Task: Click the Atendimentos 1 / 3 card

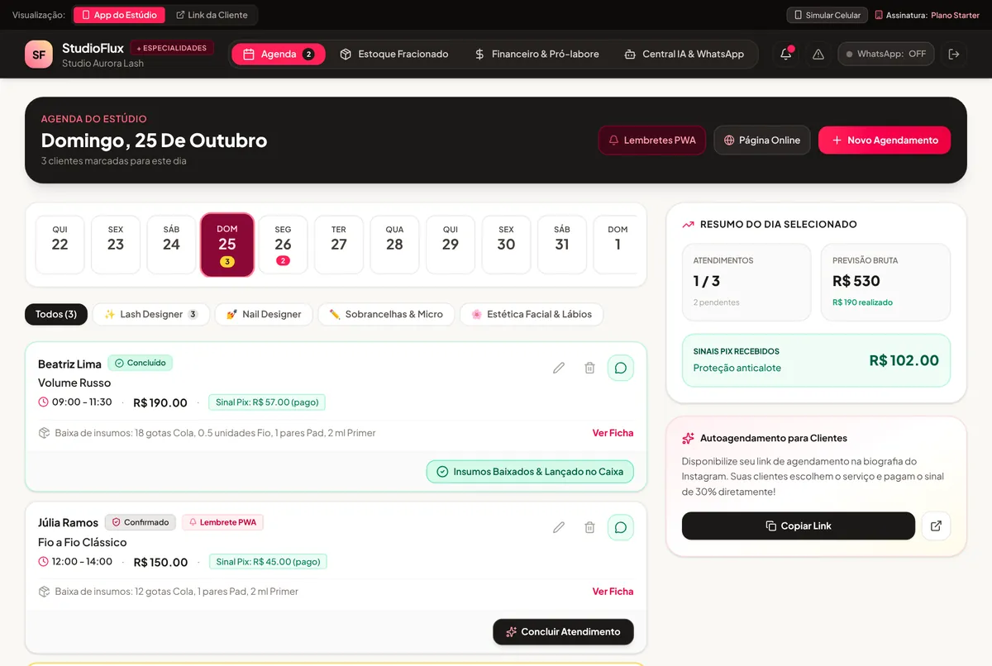Action: tap(746, 282)
